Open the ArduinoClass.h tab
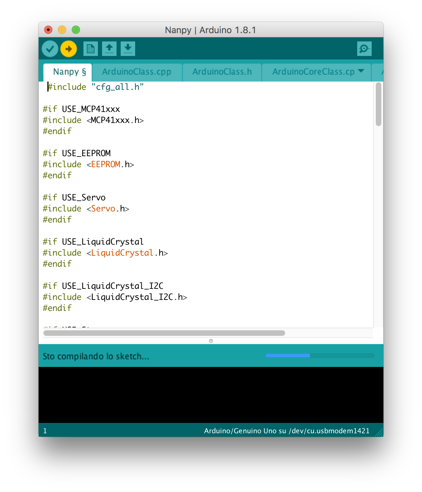The image size is (422, 492). click(x=222, y=72)
